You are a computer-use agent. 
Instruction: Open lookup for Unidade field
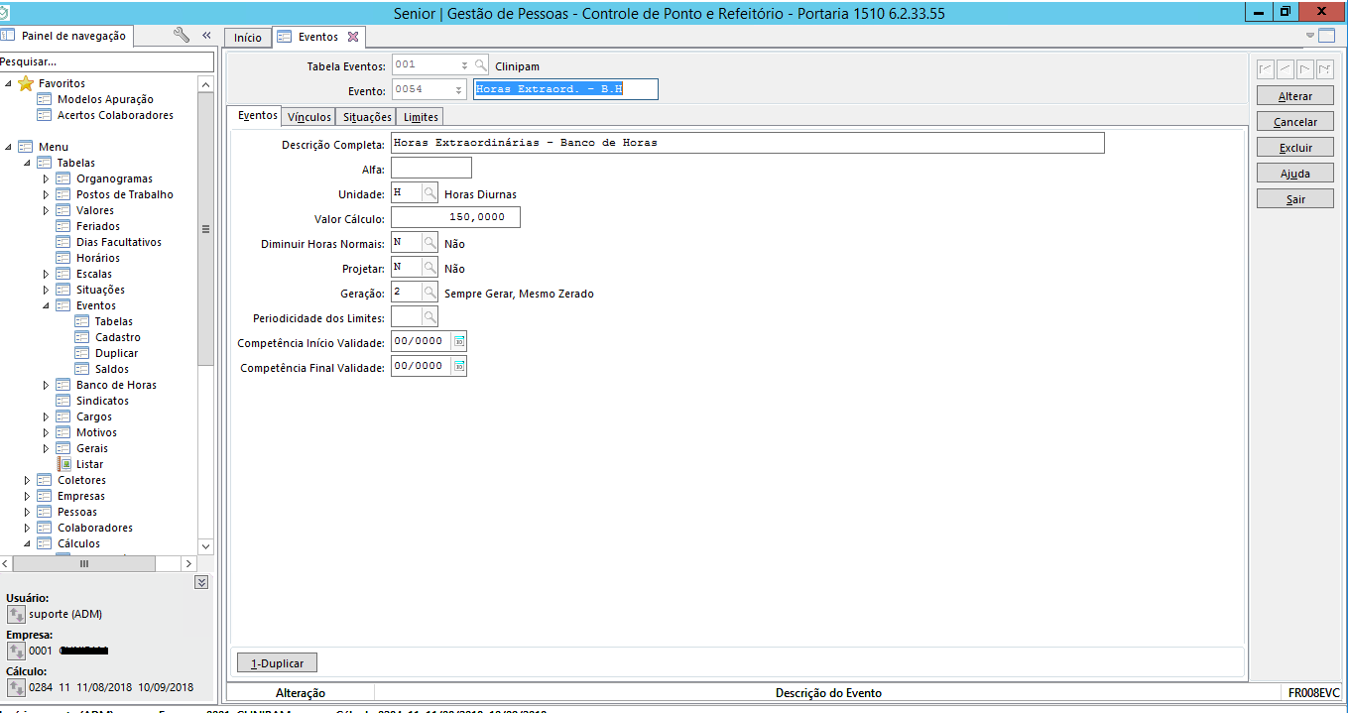tap(429, 193)
